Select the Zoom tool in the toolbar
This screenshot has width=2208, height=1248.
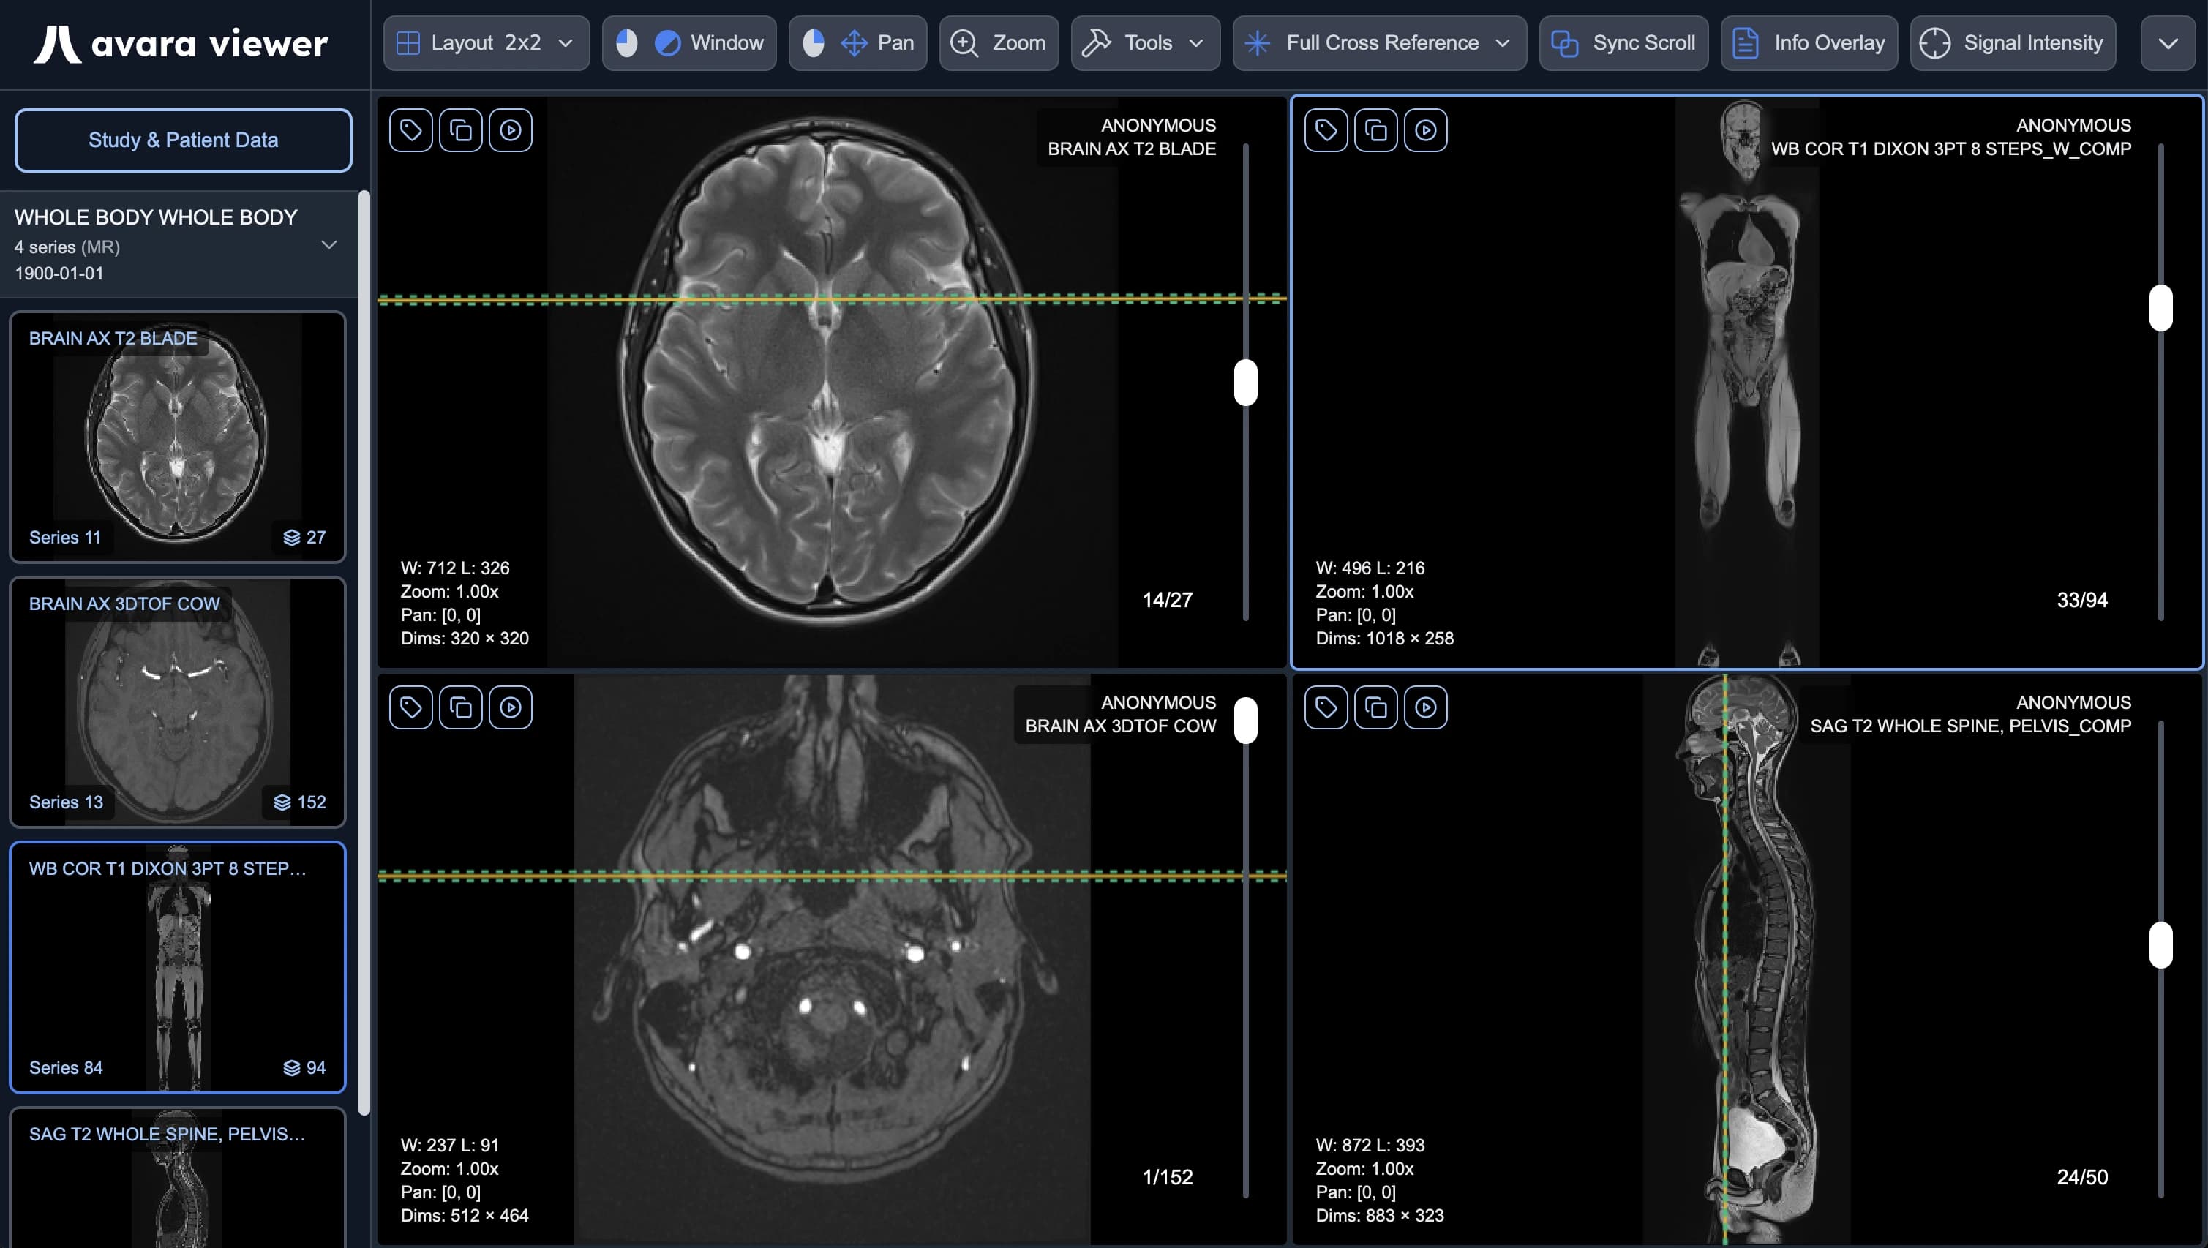(998, 43)
